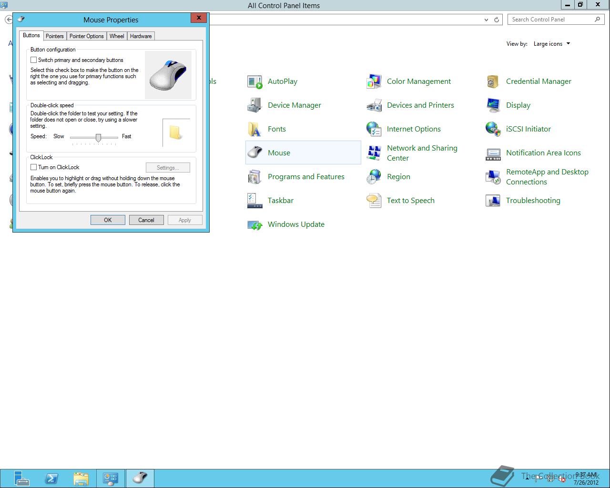Viewport: 610px width, 488px height.
Task: Expand the address bar history dropdown
Action: click(486, 20)
